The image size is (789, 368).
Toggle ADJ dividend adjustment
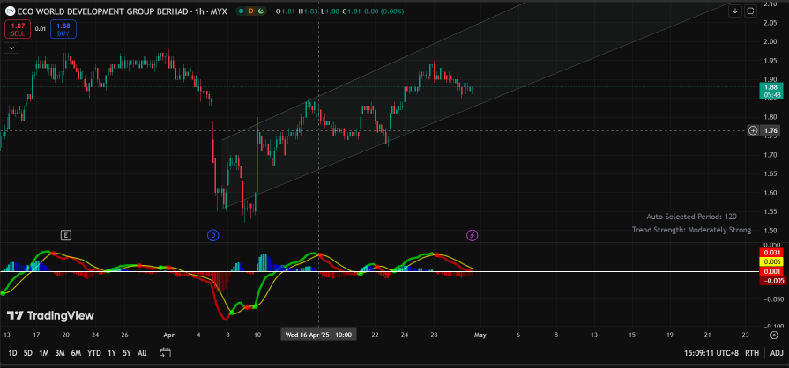[777, 353]
